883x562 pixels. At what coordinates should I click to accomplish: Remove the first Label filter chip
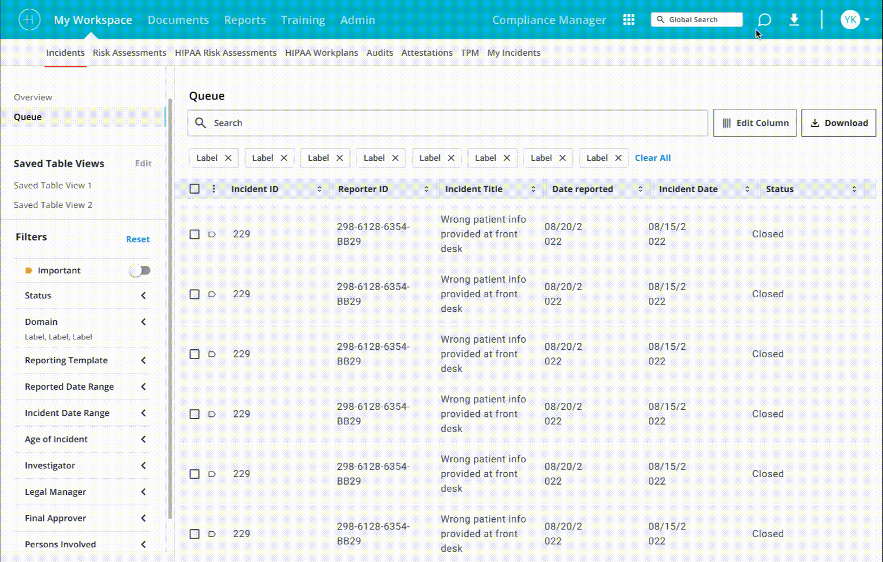pos(228,158)
